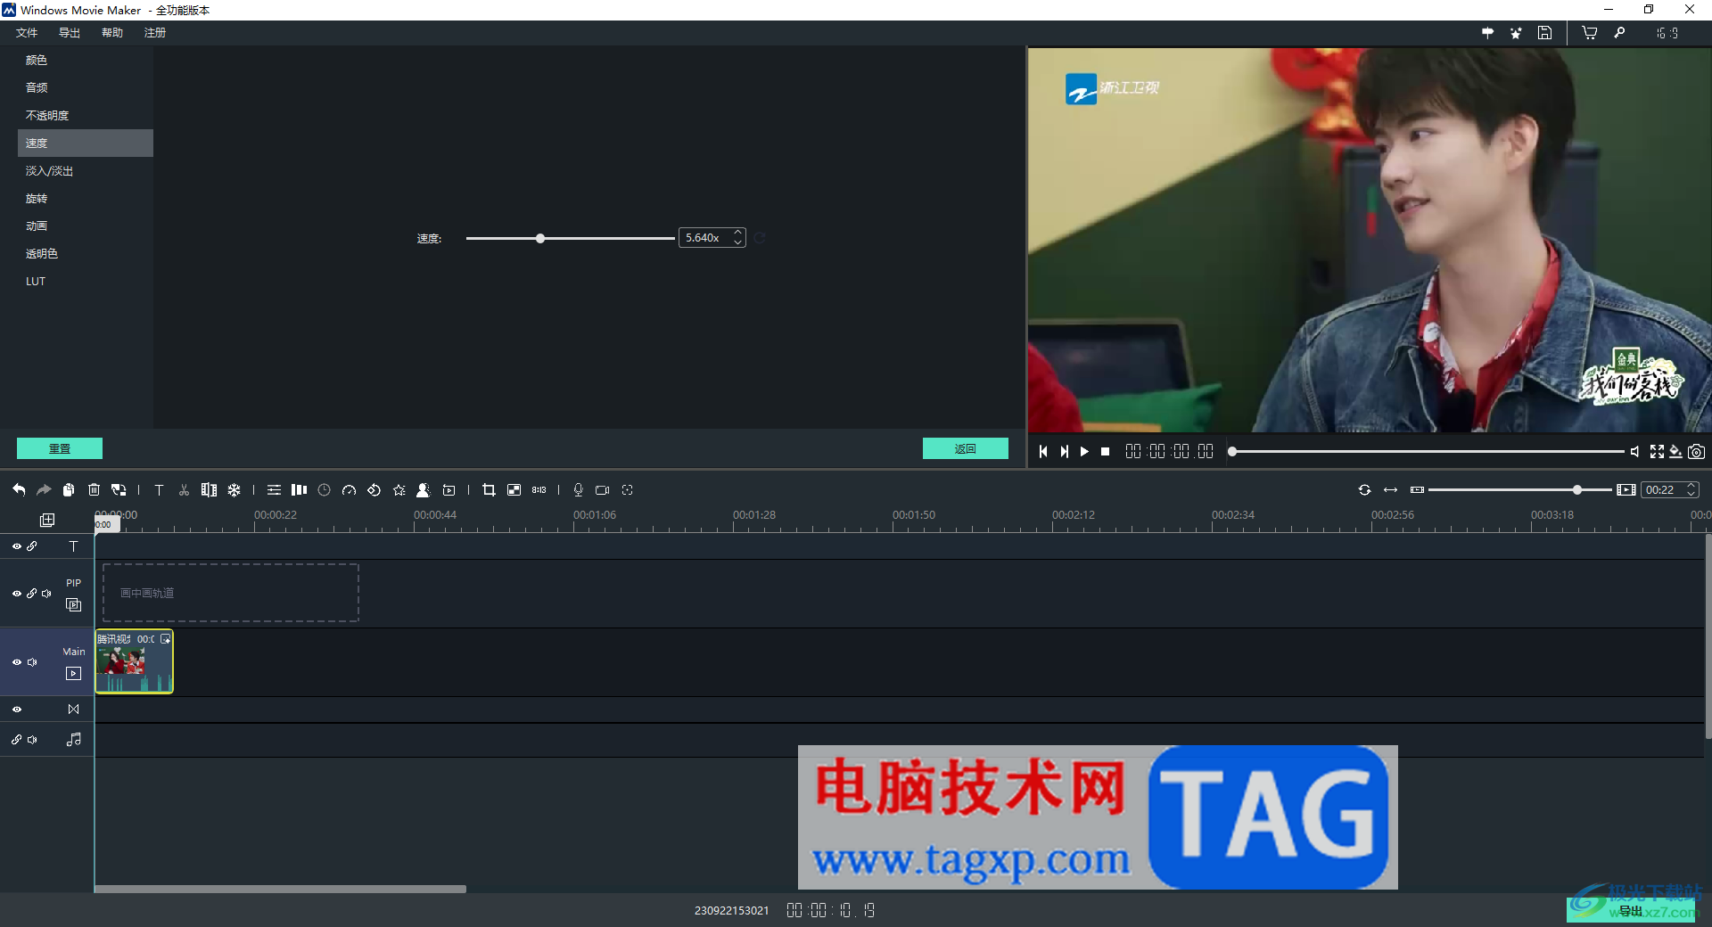Save the project with floppy icon
The width and height of the screenshot is (1712, 927).
1545,33
